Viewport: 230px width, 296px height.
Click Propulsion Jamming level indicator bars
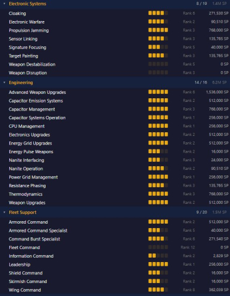pyautogui.click(x=158, y=30)
